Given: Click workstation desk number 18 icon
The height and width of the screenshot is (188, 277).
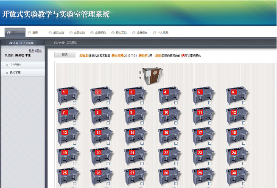Looking at the screenshot, I should 238,136.
